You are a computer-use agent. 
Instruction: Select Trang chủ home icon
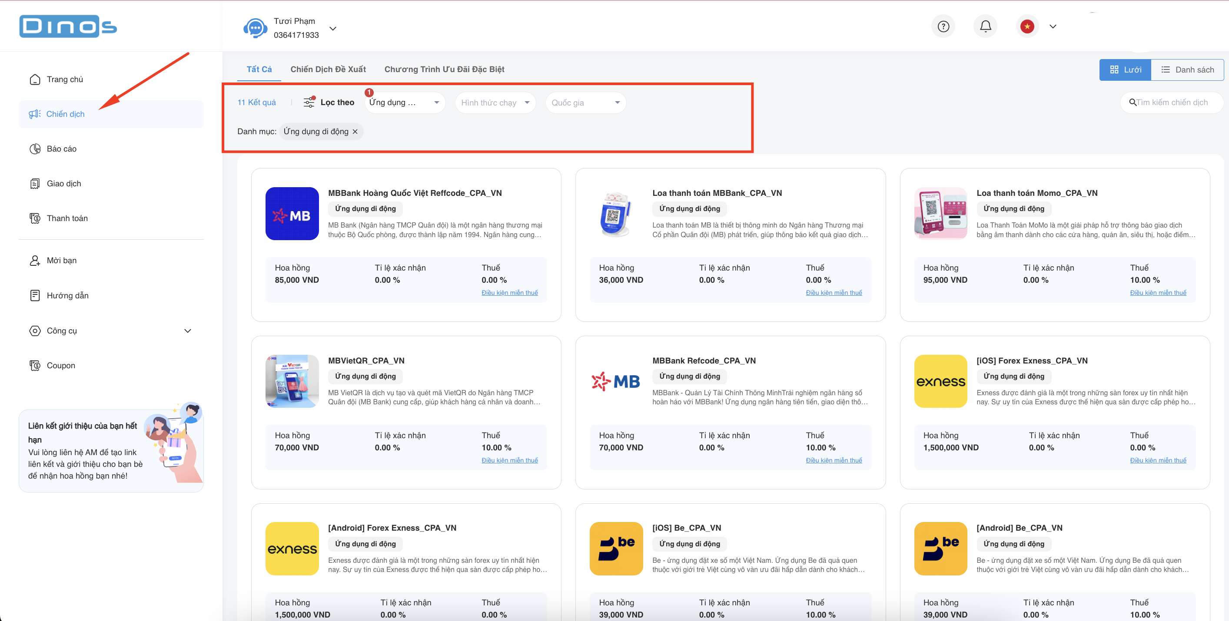64,79
